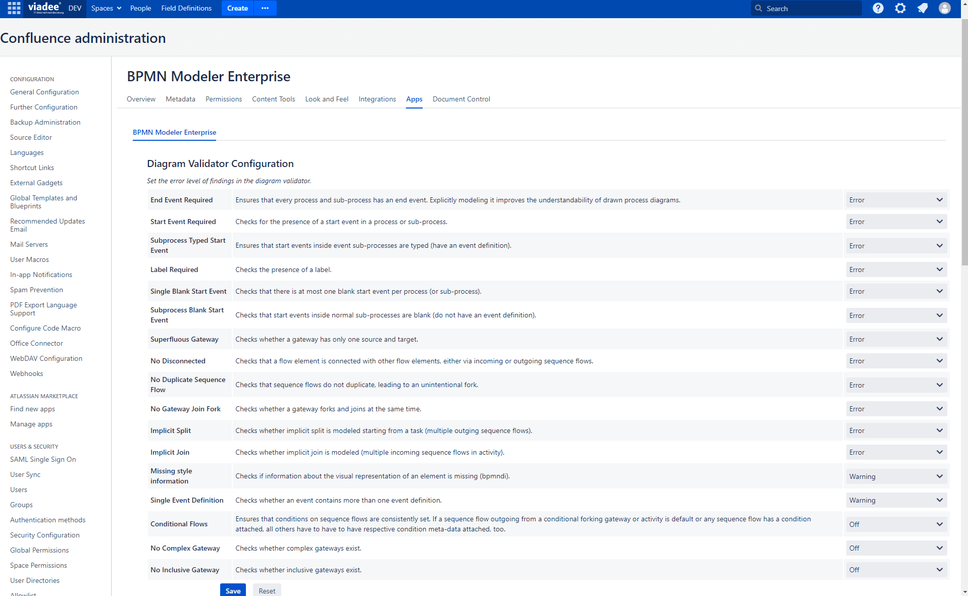This screenshot has width=968, height=596.
Task: Open Missing style information Warning dropdown
Action: [896, 476]
